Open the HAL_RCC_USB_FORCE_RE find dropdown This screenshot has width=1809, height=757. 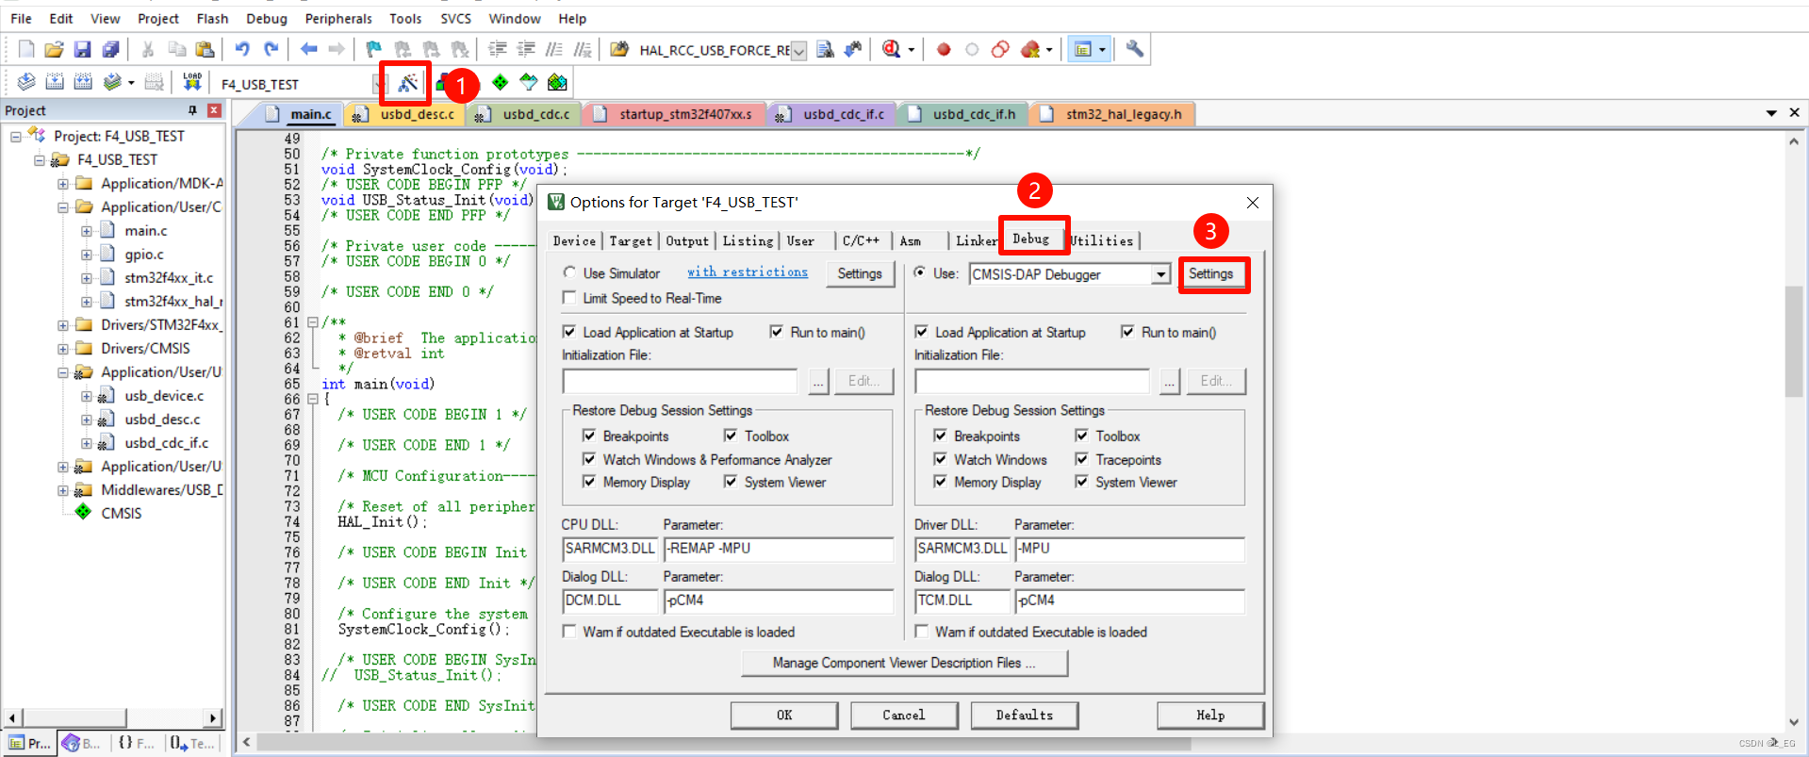798,51
